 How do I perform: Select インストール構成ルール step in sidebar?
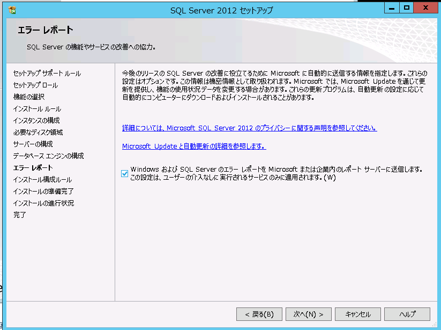pyautogui.click(x=42, y=180)
